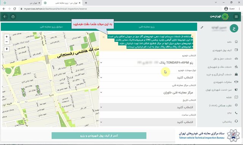Open the hamburger menu icon in header

click(236, 17)
